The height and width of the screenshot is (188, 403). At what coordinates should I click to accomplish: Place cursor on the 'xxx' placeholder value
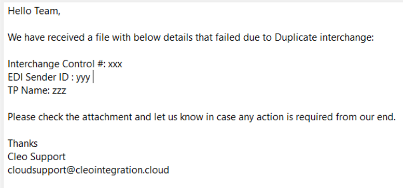tap(115, 65)
